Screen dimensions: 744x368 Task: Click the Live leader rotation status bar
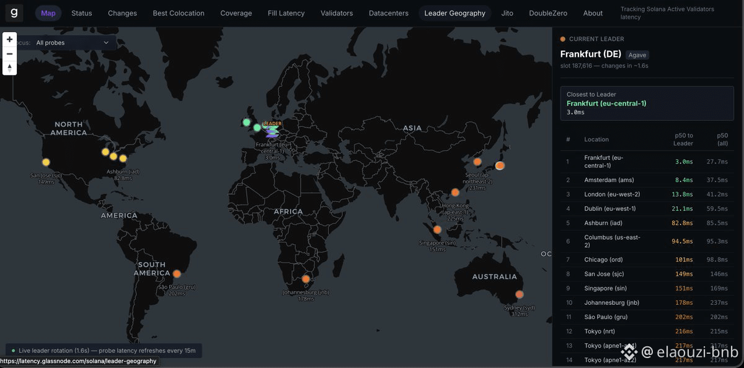[104, 351]
